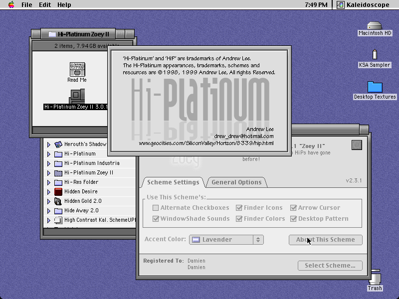The height and width of the screenshot is (299, 399).
Task: Click the About This Scheme button
Action: (326, 240)
